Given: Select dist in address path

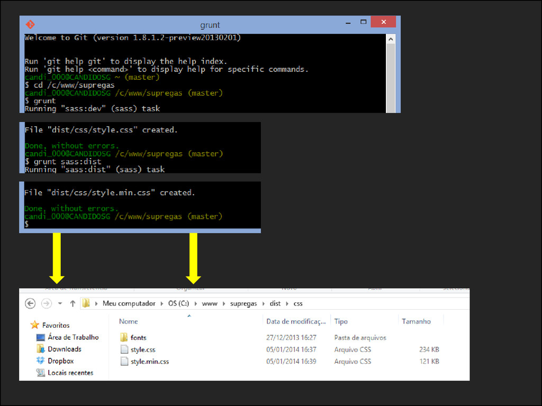Looking at the screenshot, I should [275, 303].
